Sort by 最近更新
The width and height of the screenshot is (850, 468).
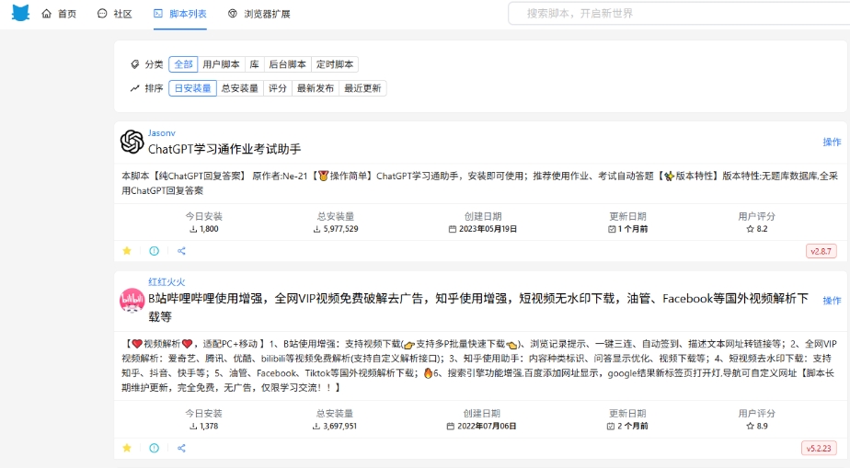coord(362,88)
